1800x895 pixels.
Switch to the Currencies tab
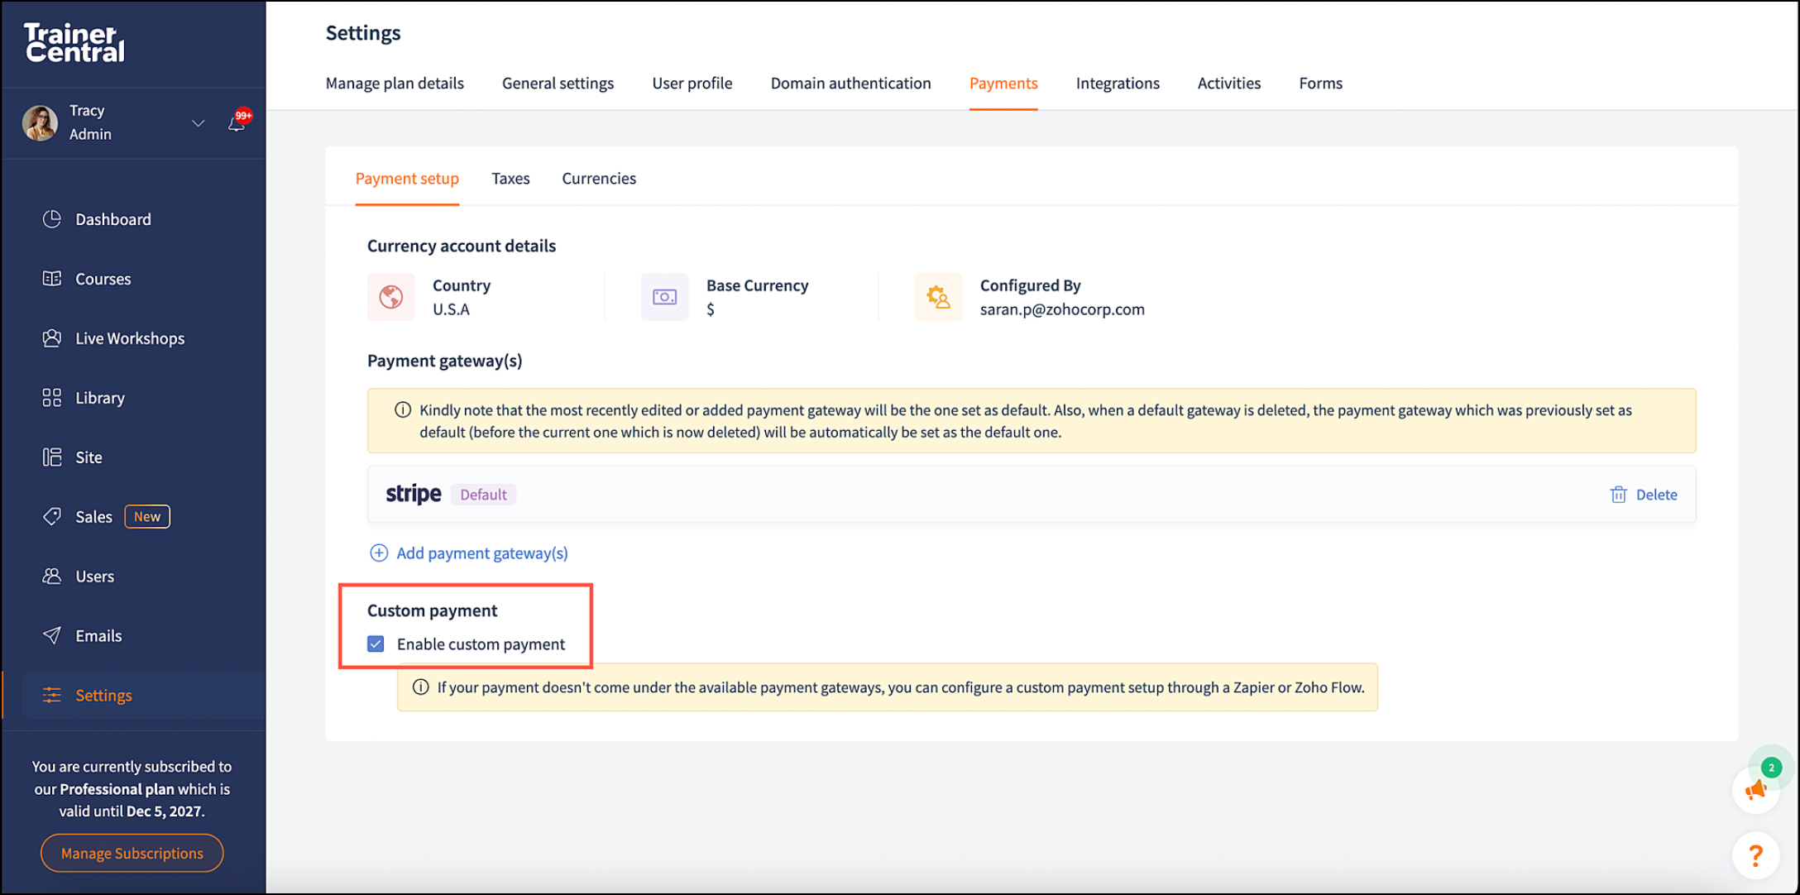coord(599,179)
